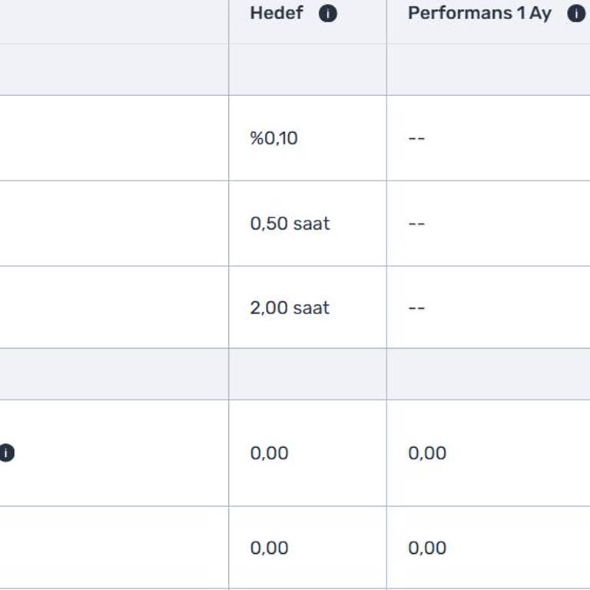The height and width of the screenshot is (590, 590).
Task: Click the blank name cell left of 2,00 saat
Action: 114,308
